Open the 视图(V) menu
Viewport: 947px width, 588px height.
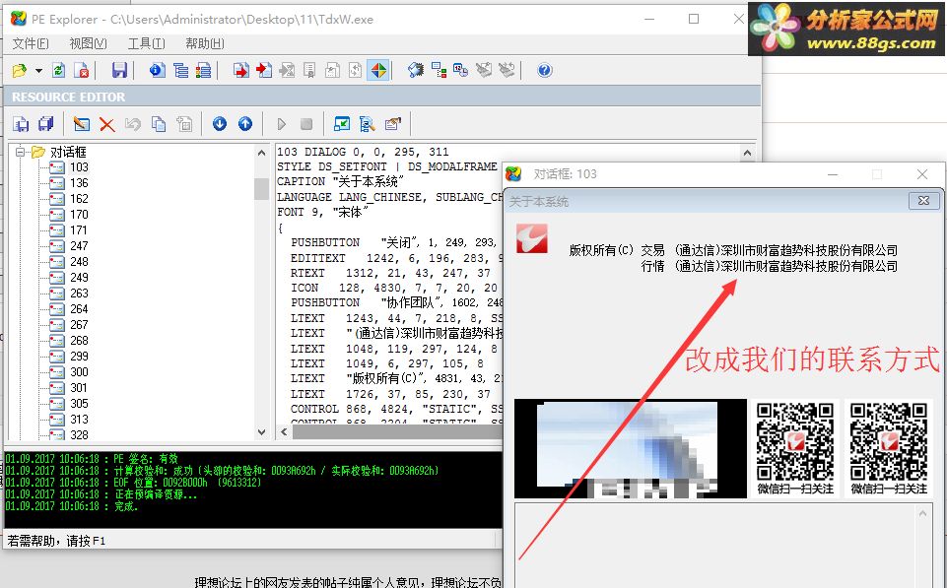88,43
